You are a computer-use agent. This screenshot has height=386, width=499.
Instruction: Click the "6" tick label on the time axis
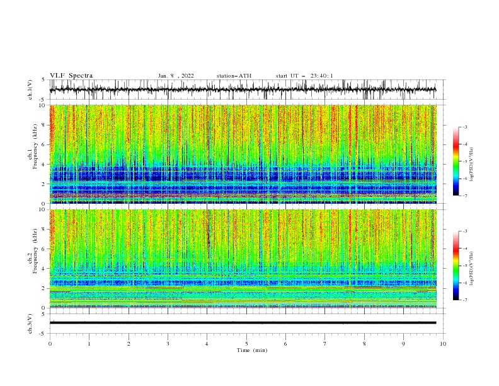(x=285, y=344)
